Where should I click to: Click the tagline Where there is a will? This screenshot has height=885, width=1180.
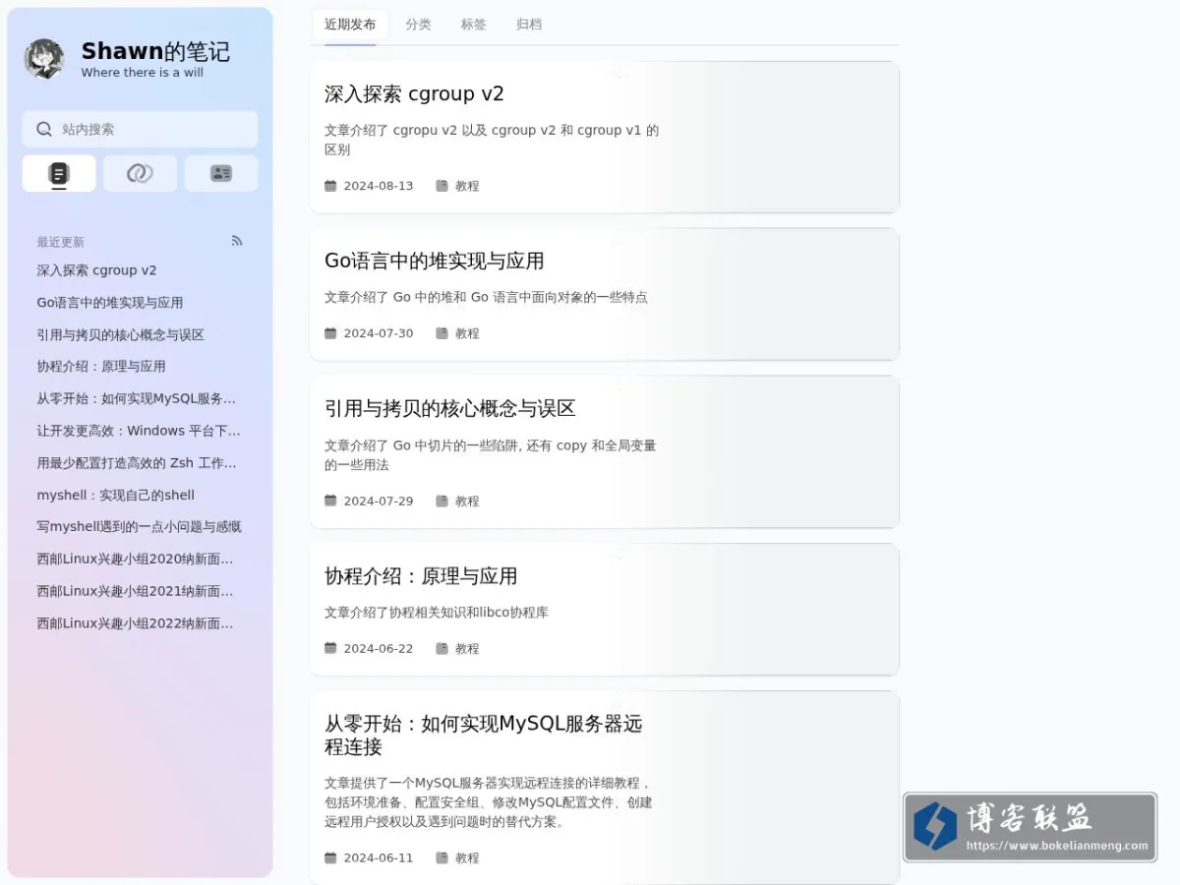(143, 73)
